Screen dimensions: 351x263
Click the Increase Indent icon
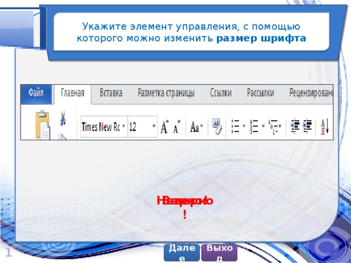click(307, 126)
